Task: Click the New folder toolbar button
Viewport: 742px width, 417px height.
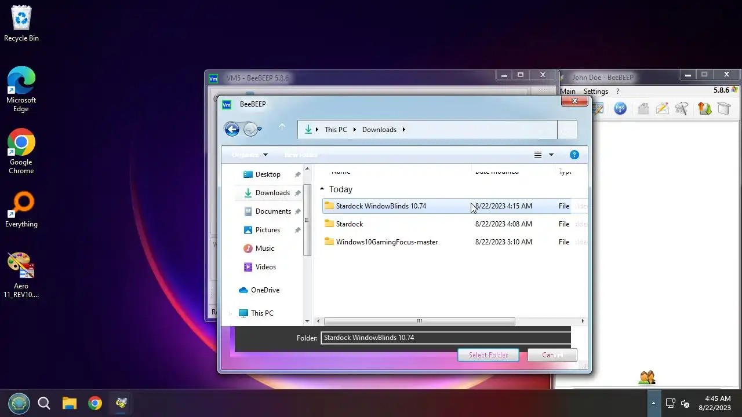Action: tap(300, 155)
